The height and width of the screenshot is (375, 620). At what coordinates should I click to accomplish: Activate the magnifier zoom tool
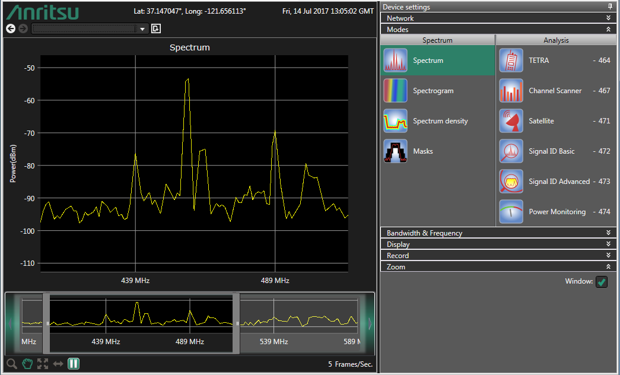[x=11, y=364]
